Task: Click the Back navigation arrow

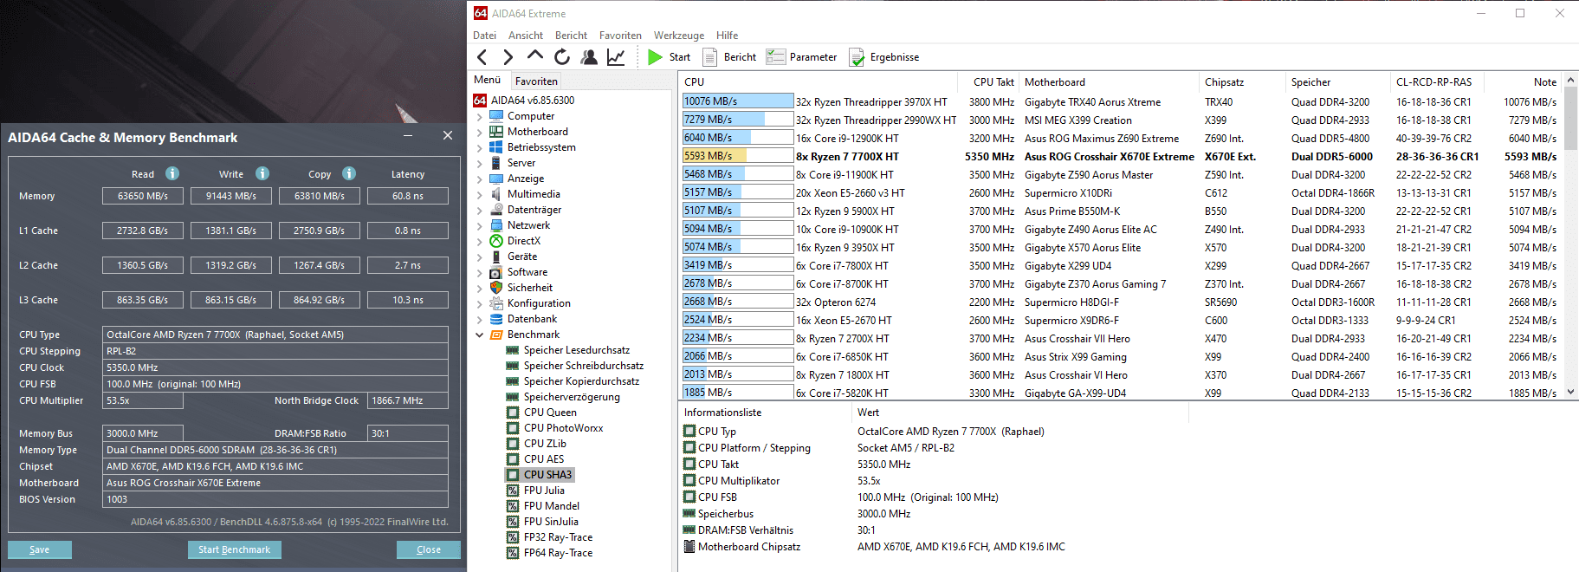Action: (482, 57)
